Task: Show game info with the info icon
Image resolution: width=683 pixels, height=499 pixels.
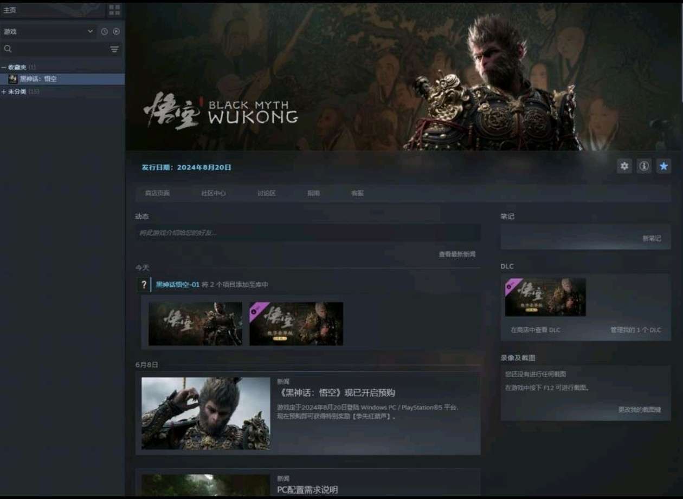Action: click(644, 166)
